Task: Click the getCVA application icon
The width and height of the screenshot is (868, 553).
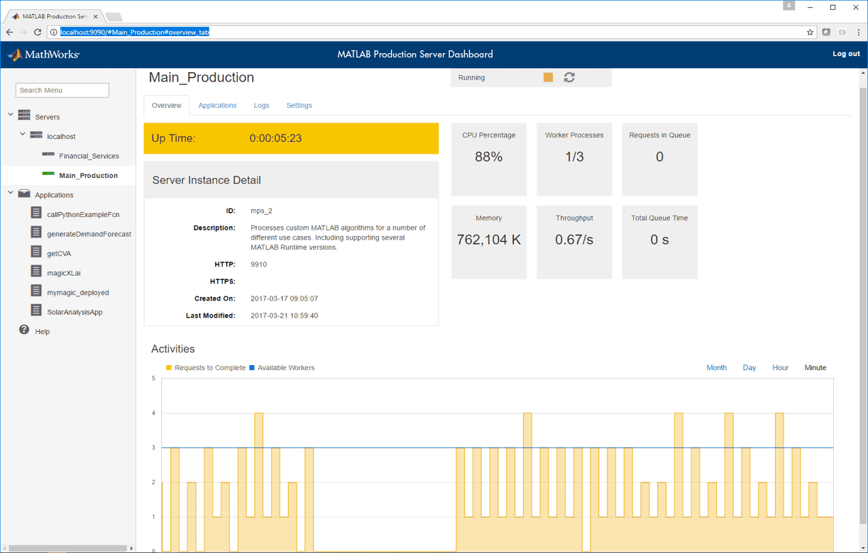Action: click(x=36, y=252)
